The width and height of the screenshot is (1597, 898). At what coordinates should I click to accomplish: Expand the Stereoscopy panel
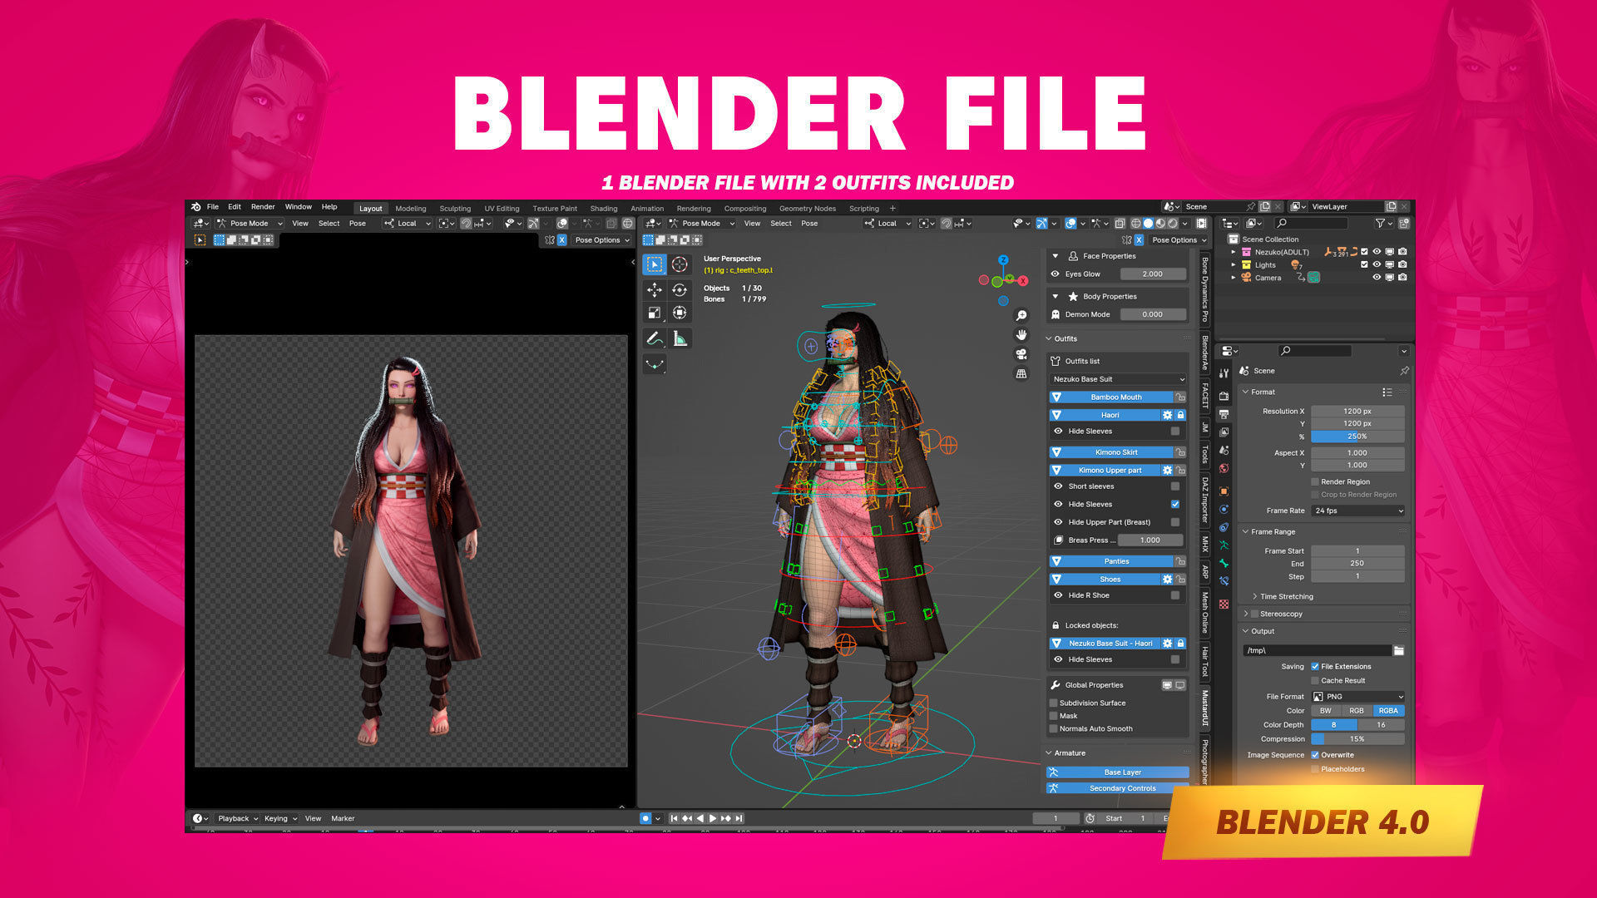coord(1246,614)
